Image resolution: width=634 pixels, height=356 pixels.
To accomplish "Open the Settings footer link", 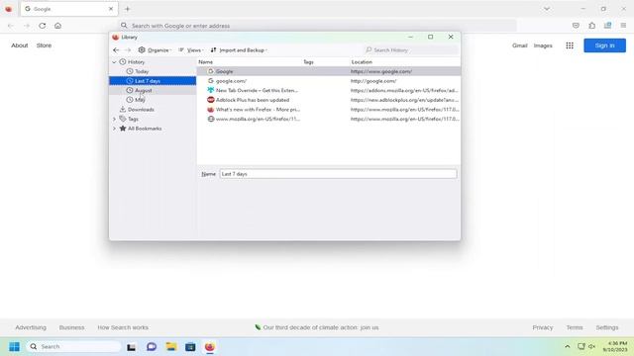I will pyautogui.click(x=607, y=327).
